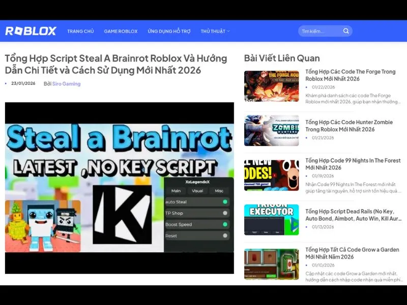
Task: Click the 01/10/2026 date under Grow a Garden
Action: (323, 265)
